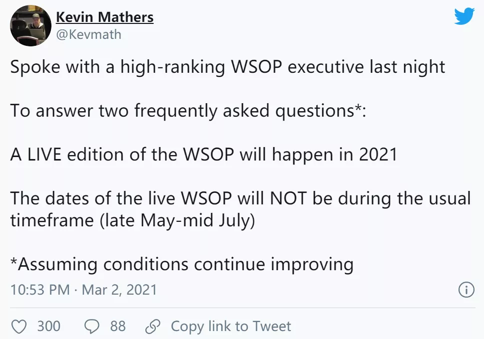Screen dimensions: 484x339
Task: Open the circled info icon
Action: tap(466, 290)
